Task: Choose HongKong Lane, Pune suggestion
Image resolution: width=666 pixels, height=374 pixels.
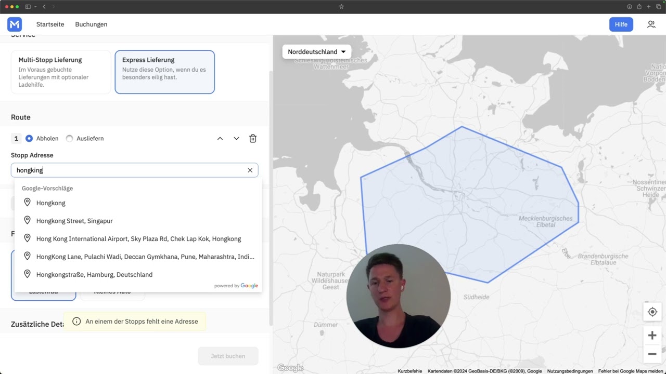Action: click(x=138, y=257)
